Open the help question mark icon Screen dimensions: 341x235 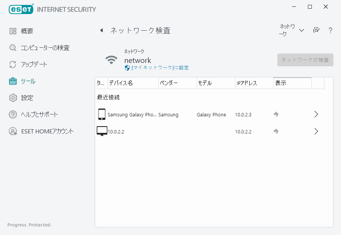point(330,31)
